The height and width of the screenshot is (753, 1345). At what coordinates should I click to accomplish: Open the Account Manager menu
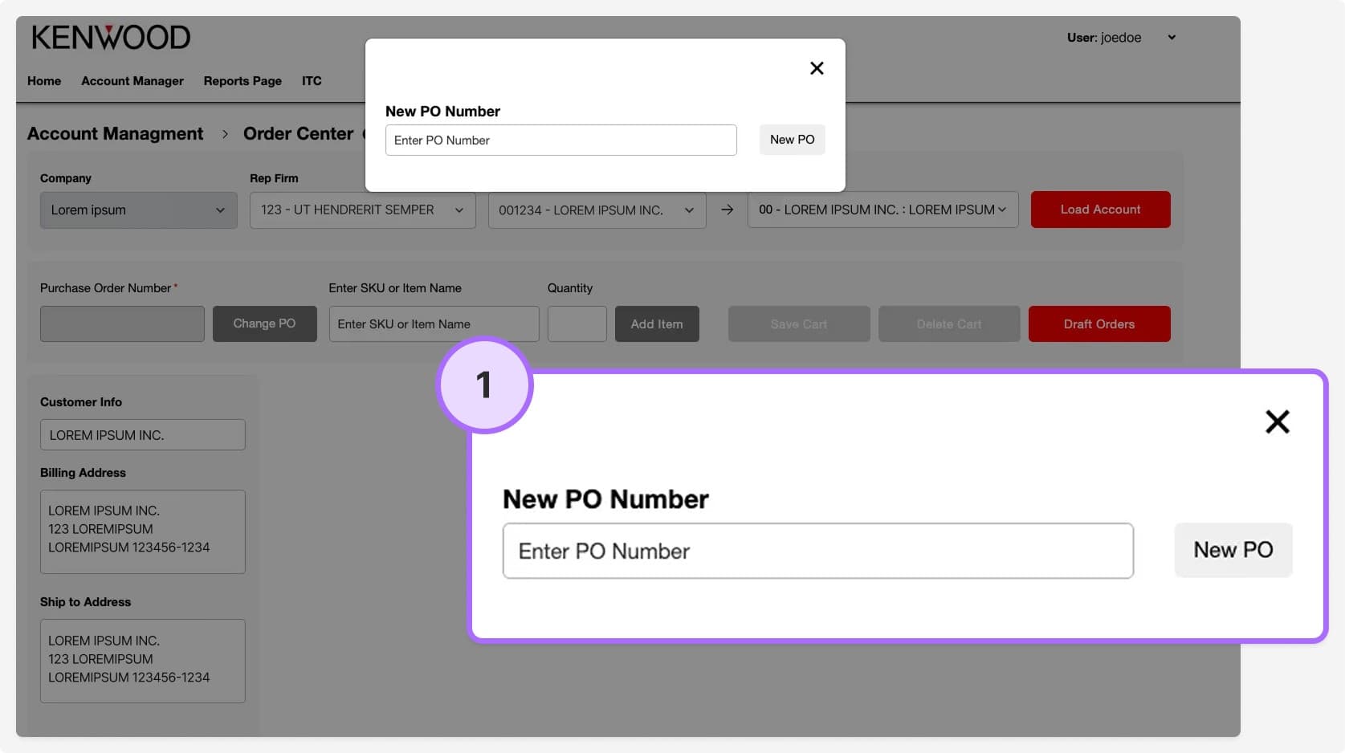132,81
